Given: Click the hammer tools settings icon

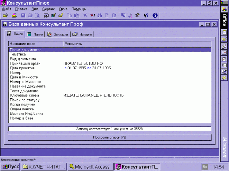Looking at the screenshot, I should pos(137,15).
